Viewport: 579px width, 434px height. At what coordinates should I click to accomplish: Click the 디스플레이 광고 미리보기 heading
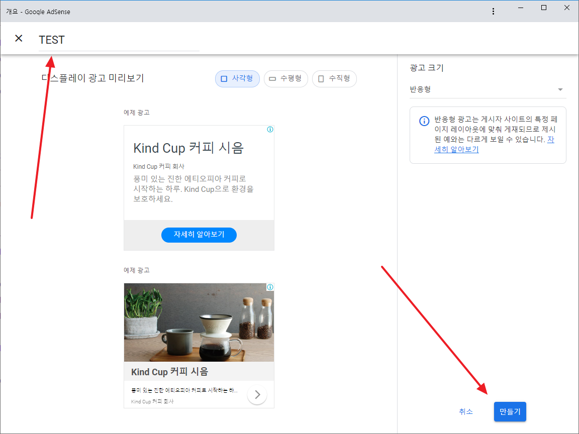tap(92, 78)
